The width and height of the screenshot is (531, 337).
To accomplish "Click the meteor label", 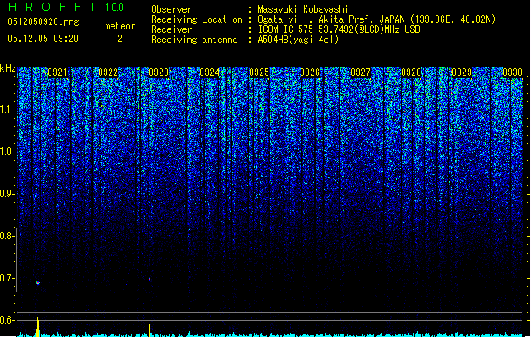I will pyautogui.click(x=120, y=26).
